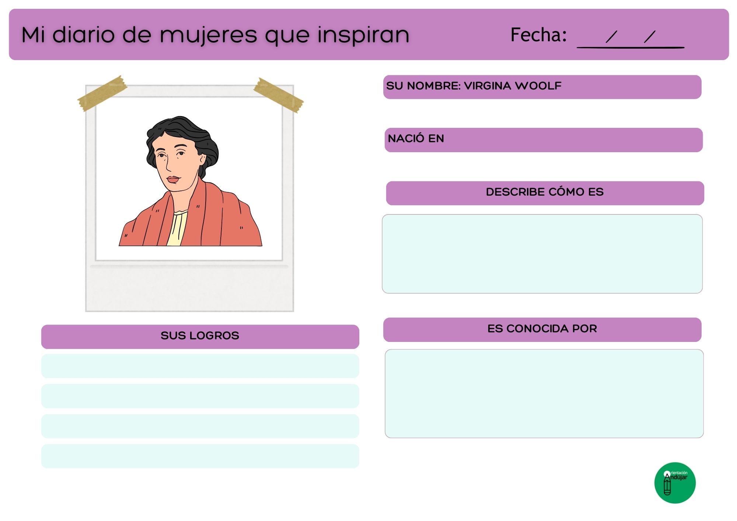Click the third achievements line
737x521 pixels.
(x=200, y=426)
